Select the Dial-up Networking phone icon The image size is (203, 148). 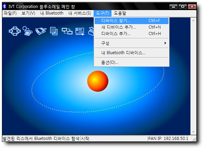(x=27, y=31)
